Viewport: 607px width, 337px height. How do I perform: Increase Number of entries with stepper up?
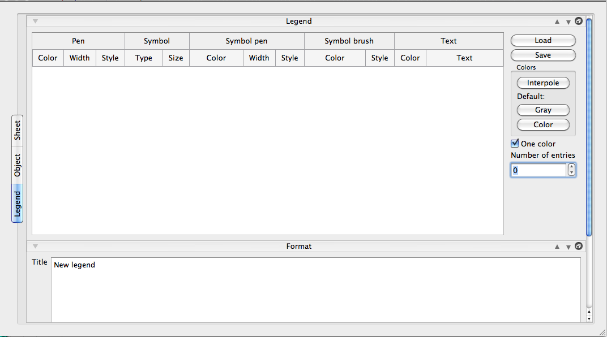571,167
